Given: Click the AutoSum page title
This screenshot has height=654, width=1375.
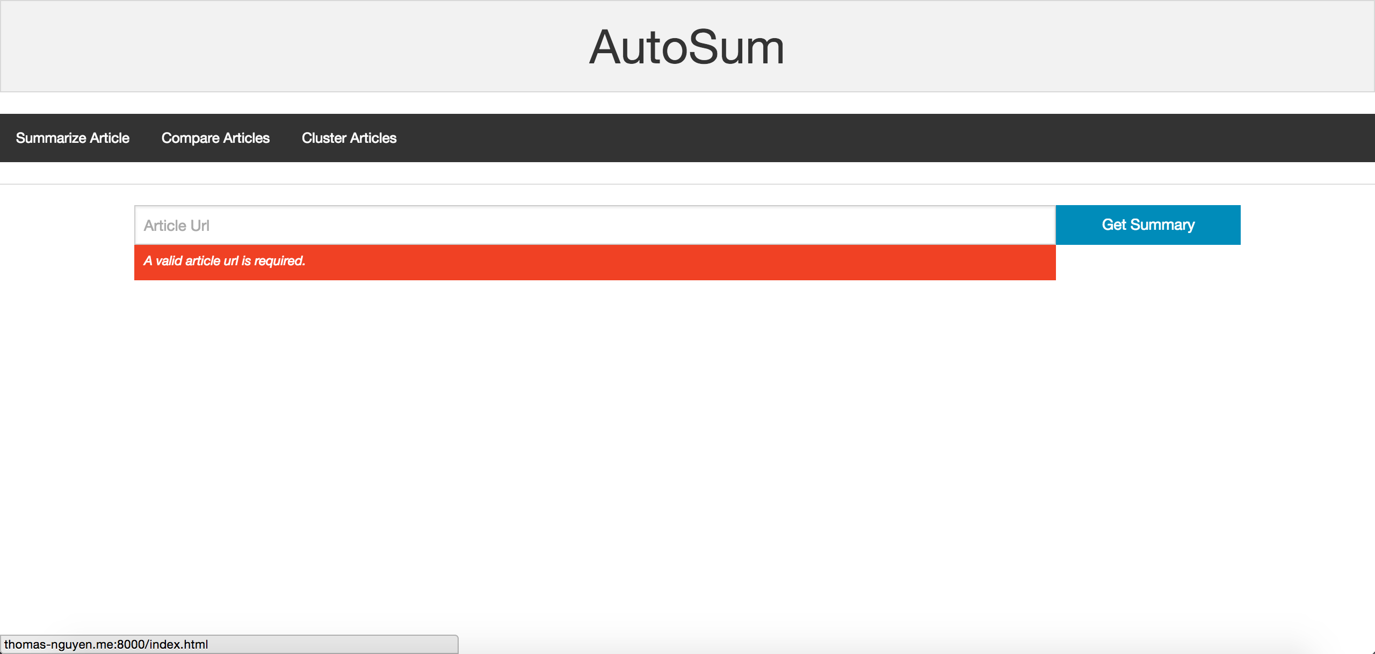Looking at the screenshot, I should coord(686,47).
